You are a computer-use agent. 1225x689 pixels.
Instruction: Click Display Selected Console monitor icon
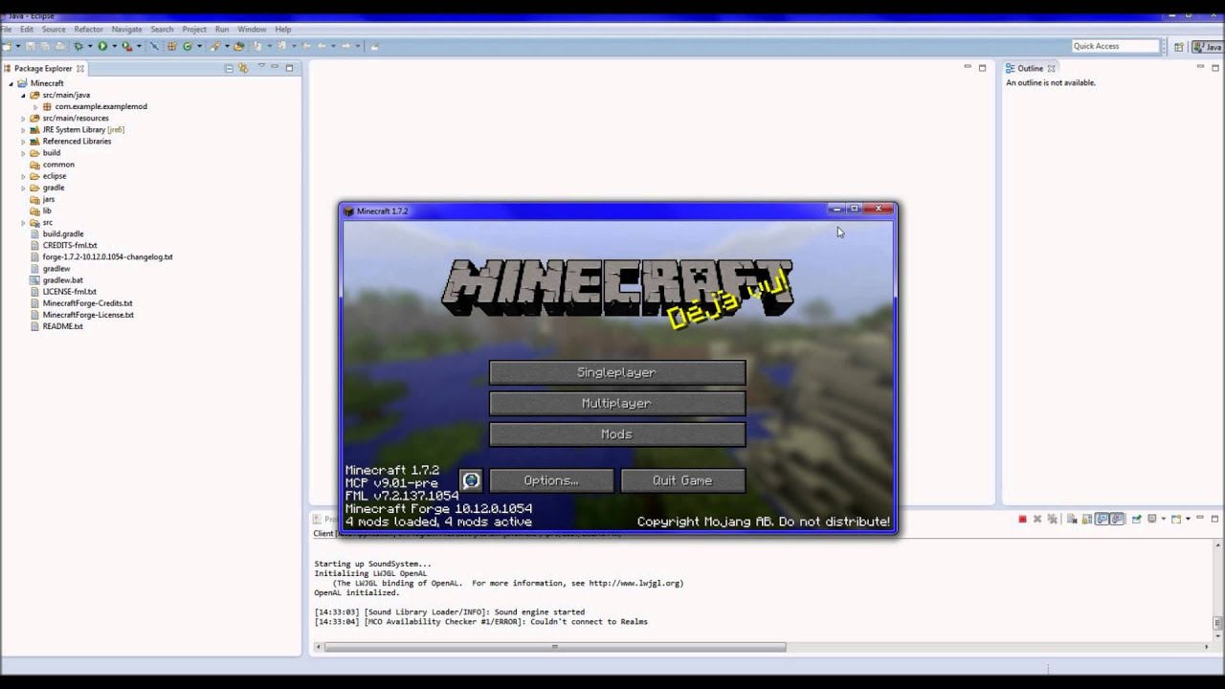[1152, 519]
